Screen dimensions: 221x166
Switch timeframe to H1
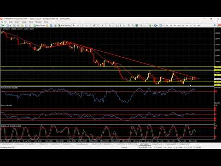[x=183, y=25]
